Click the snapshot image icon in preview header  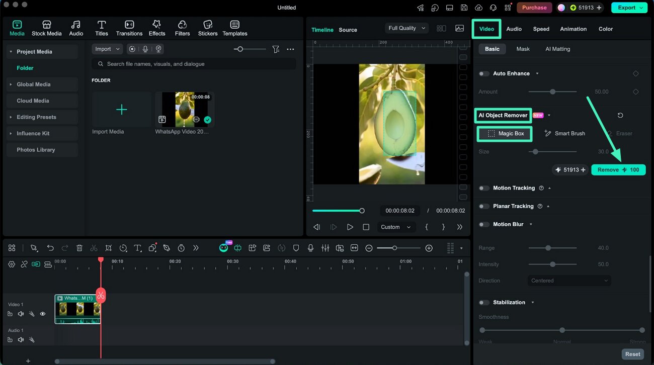tap(459, 29)
